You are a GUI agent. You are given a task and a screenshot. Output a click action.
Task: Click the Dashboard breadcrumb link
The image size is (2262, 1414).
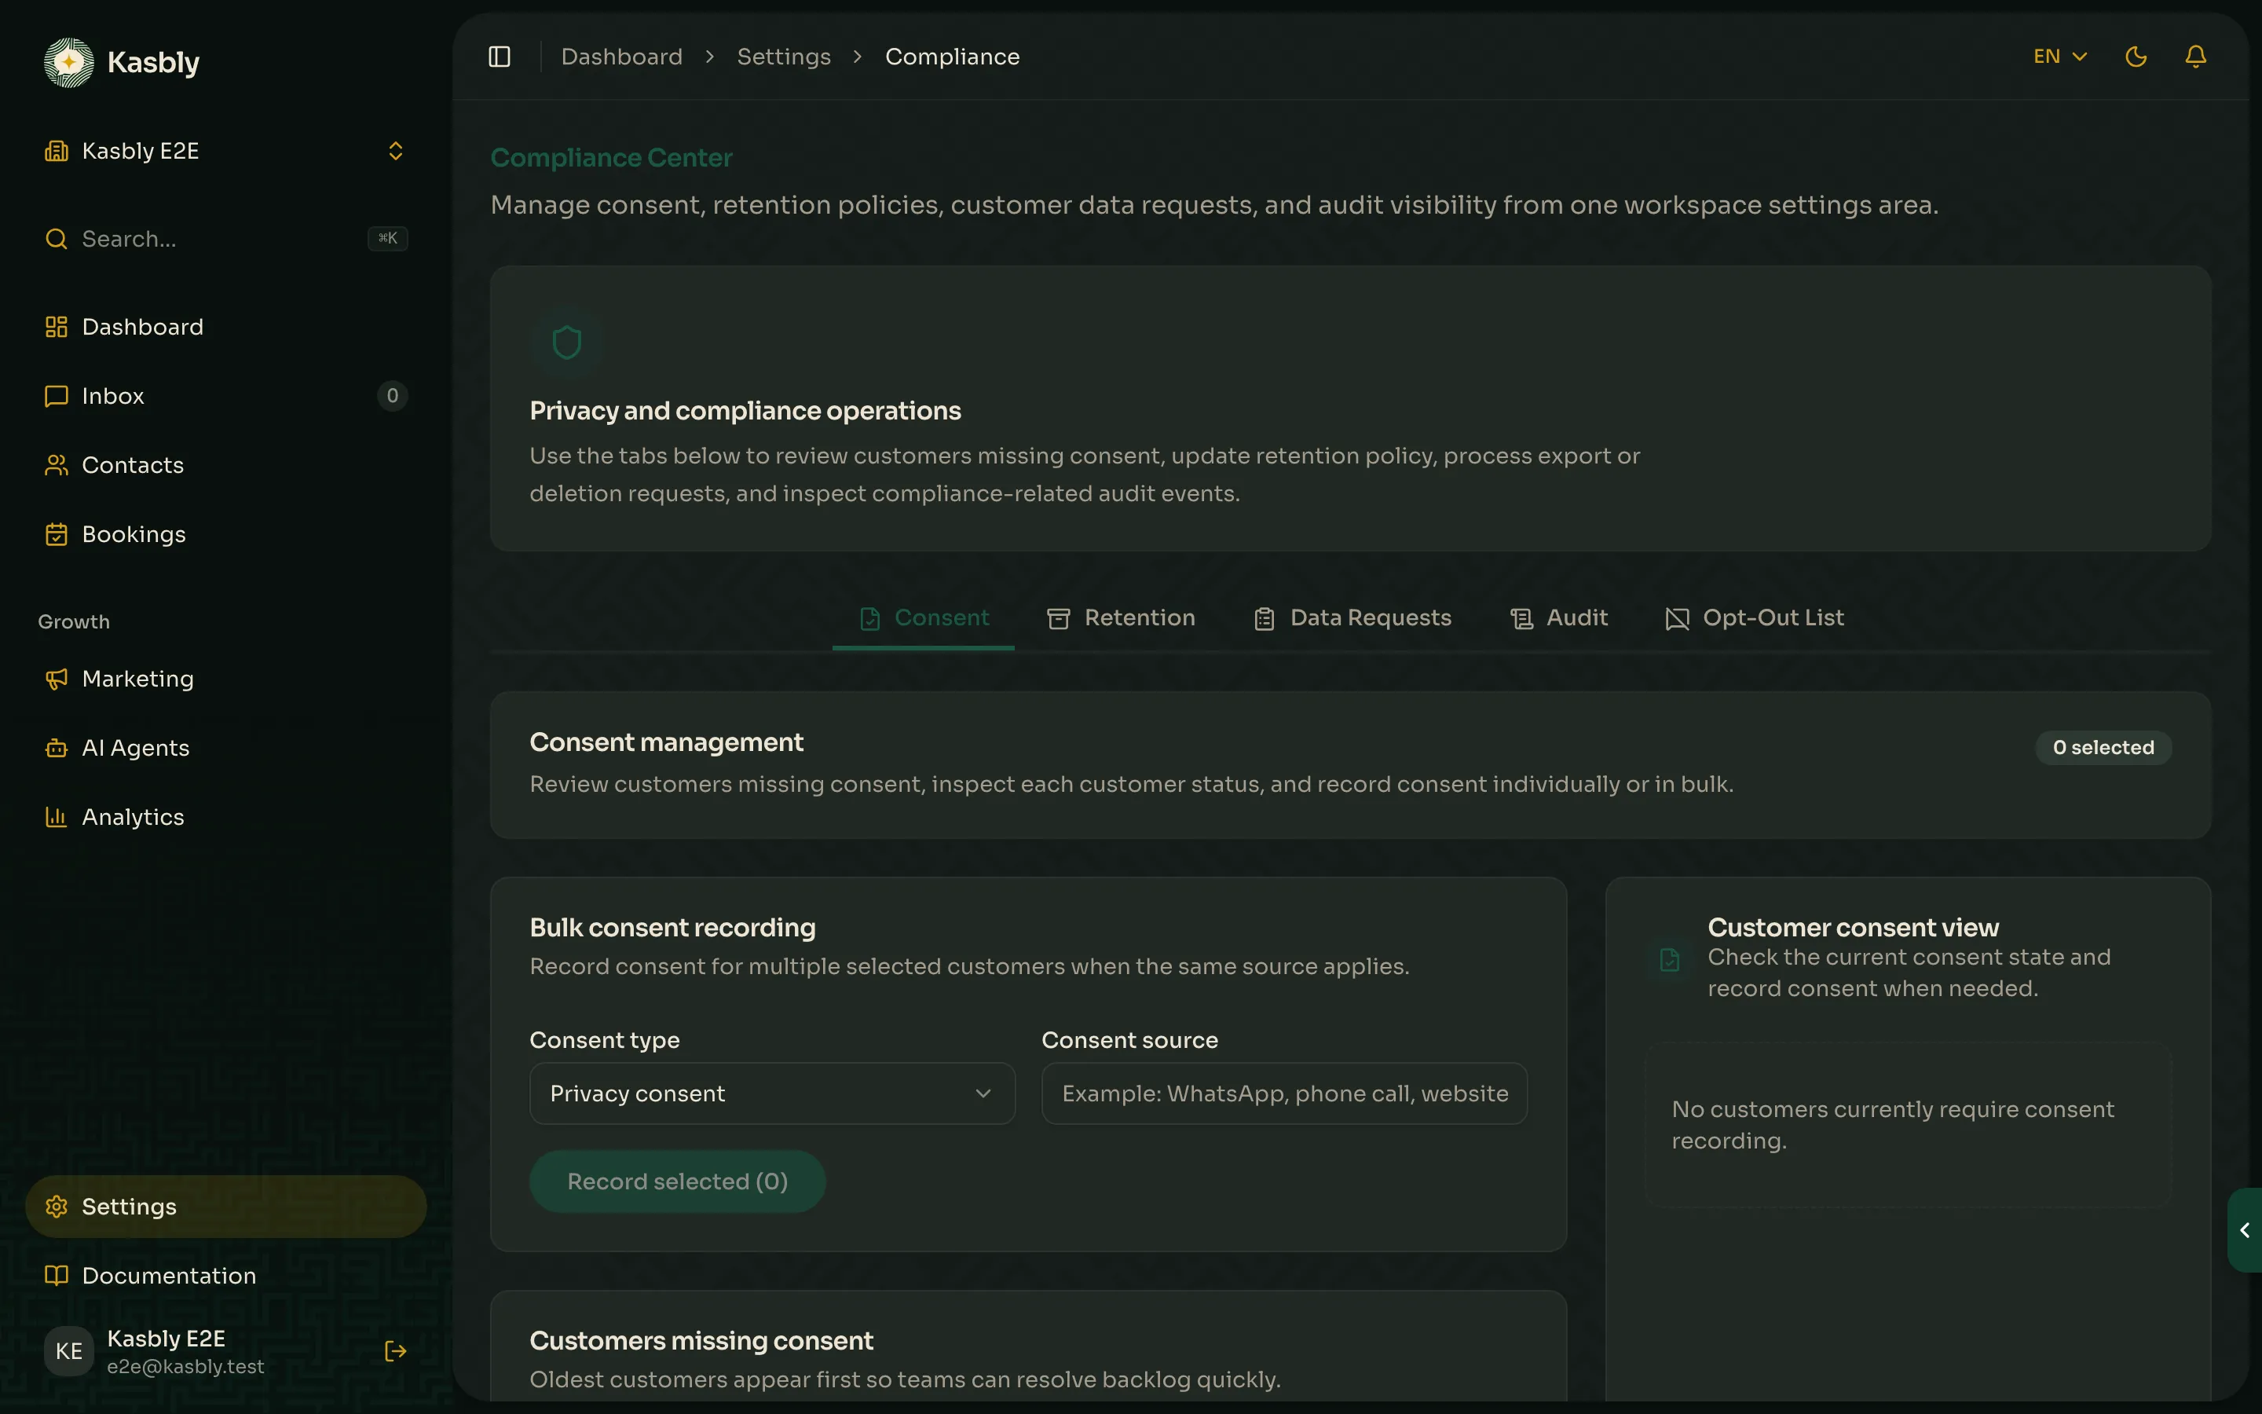[x=621, y=57]
